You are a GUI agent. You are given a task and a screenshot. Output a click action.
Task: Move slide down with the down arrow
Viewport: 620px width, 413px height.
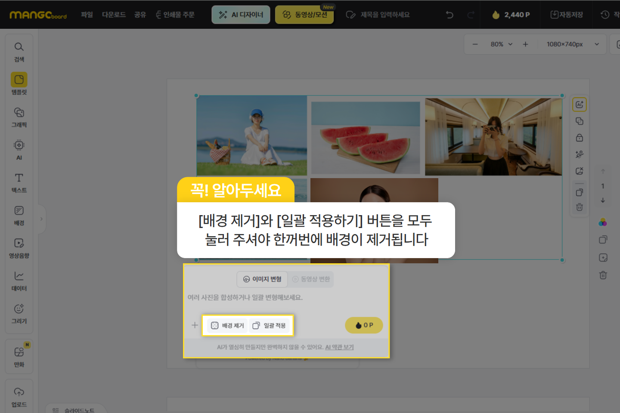(x=603, y=200)
